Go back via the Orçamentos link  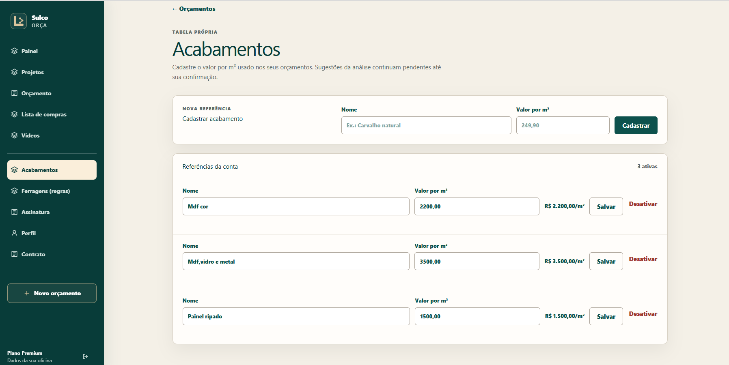(x=194, y=9)
